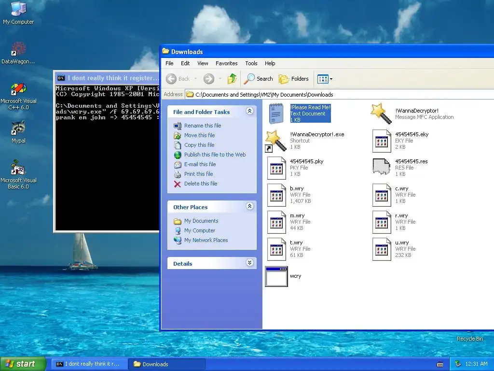Open the Back history dropdown arrow
This screenshot has width=494, height=371.
[195, 79]
